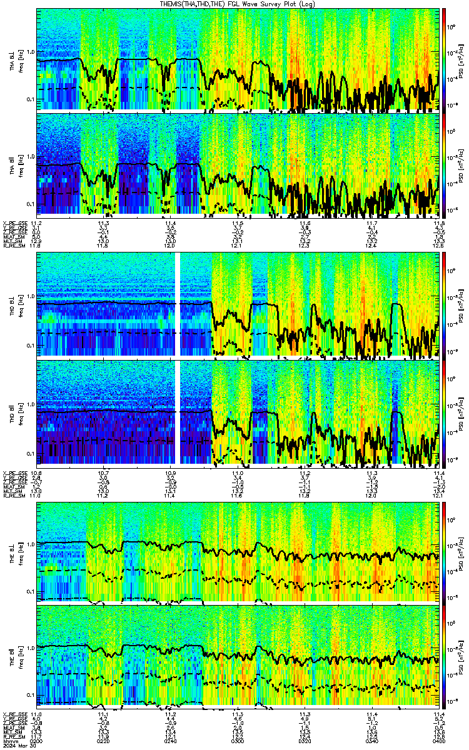Click inside the THE B∥ spectrogram panel
Screen dimensions: 469x750
click(x=238, y=656)
